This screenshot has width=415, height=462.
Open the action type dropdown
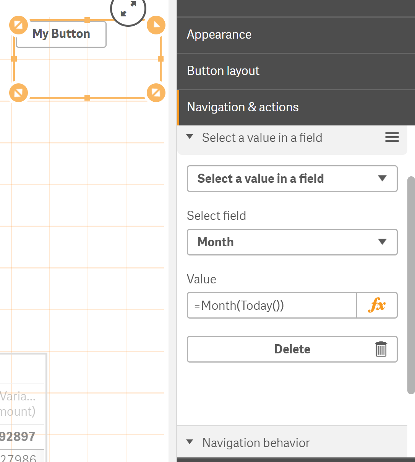[x=292, y=179]
